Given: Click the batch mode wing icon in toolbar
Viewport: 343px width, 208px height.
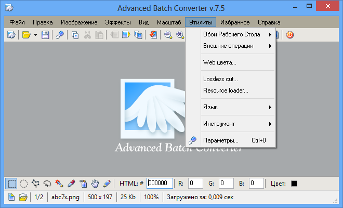Looking at the screenshot, I should pyautogui.click(x=11, y=35).
